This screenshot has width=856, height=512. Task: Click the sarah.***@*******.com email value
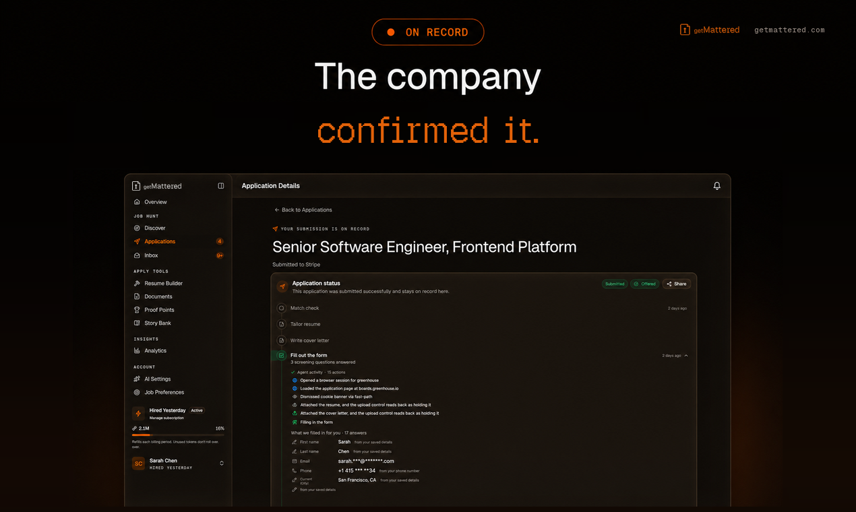(x=366, y=461)
